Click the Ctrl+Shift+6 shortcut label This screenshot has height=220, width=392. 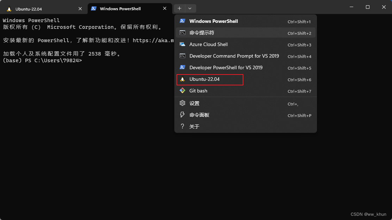(299, 80)
